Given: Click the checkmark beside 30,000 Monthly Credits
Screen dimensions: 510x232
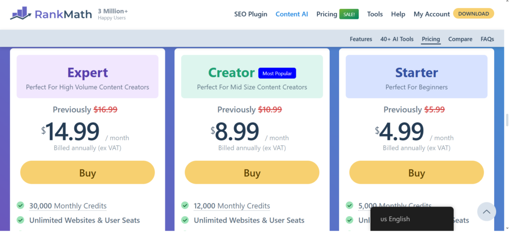Looking at the screenshot, I should point(20,205).
